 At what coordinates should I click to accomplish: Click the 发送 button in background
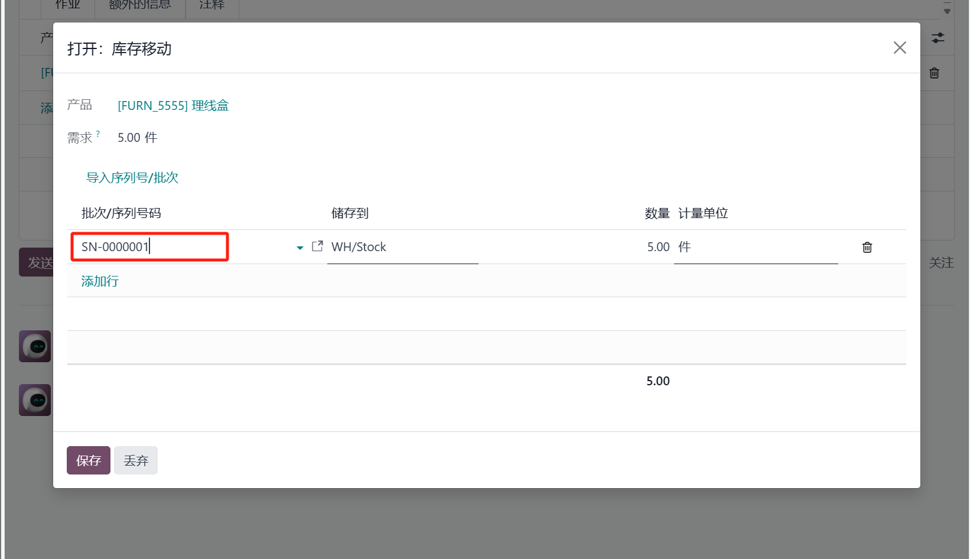click(x=36, y=262)
